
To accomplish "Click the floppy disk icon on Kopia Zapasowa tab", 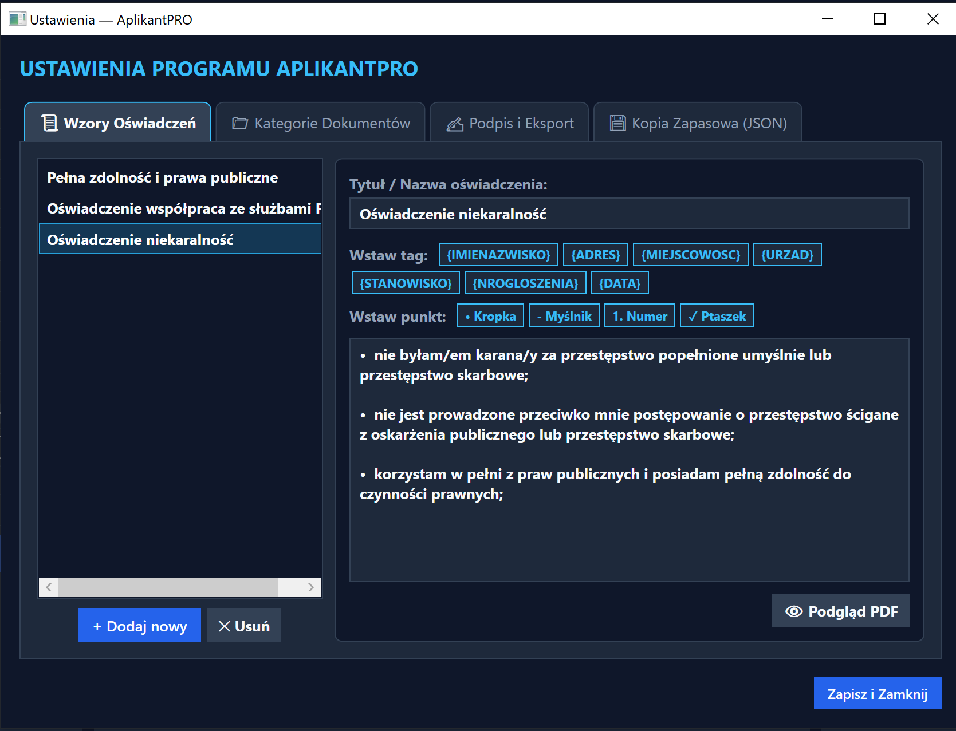I will pos(617,123).
